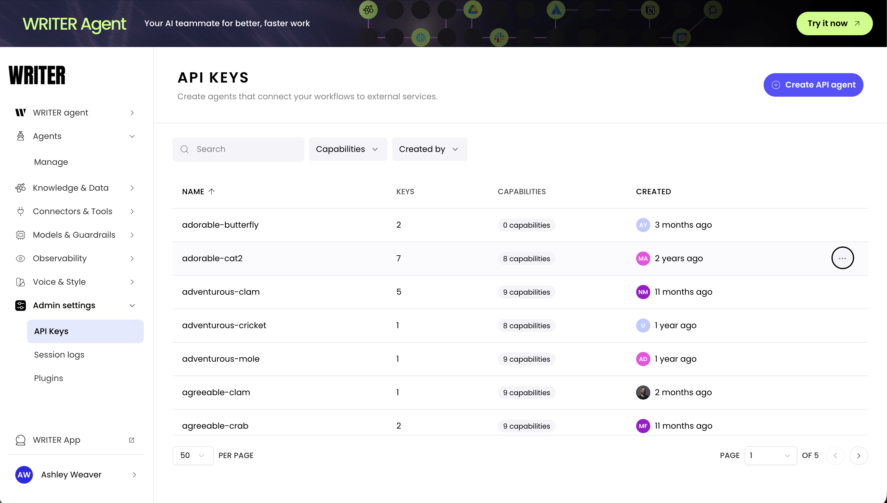The width and height of the screenshot is (887, 503).
Task: Open the Created by filter dropdown
Action: (429, 149)
